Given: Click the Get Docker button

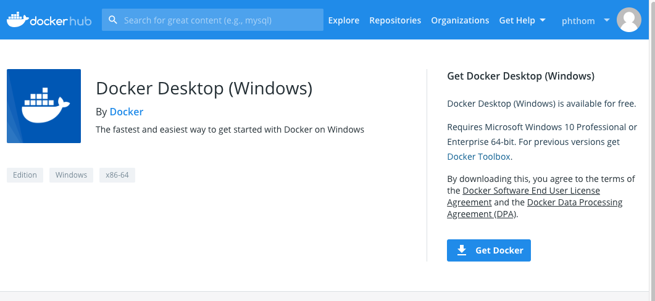Looking at the screenshot, I should pos(488,250).
